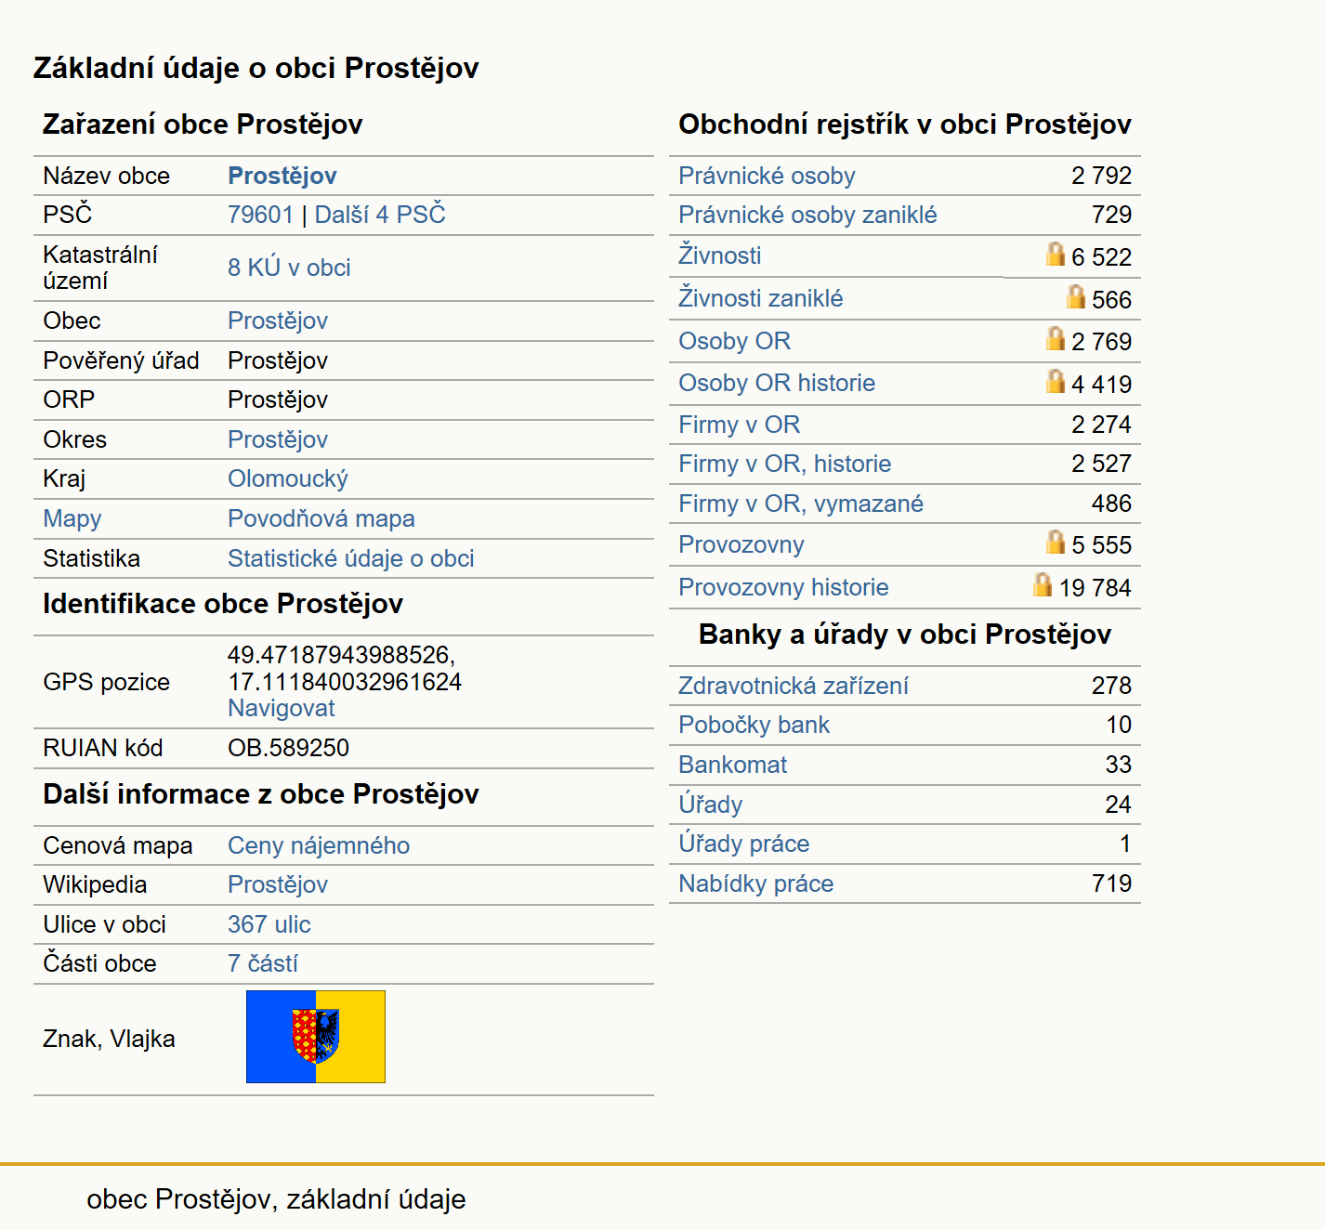Open the 367 ulic streets list
The width and height of the screenshot is (1325, 1230).
coord(269,924)
